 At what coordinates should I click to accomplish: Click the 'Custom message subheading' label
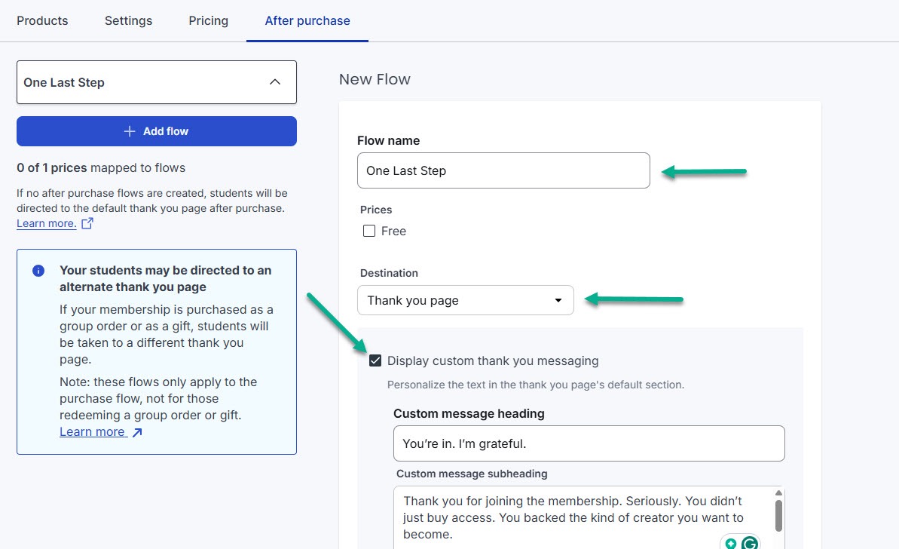tap(472, 474)
